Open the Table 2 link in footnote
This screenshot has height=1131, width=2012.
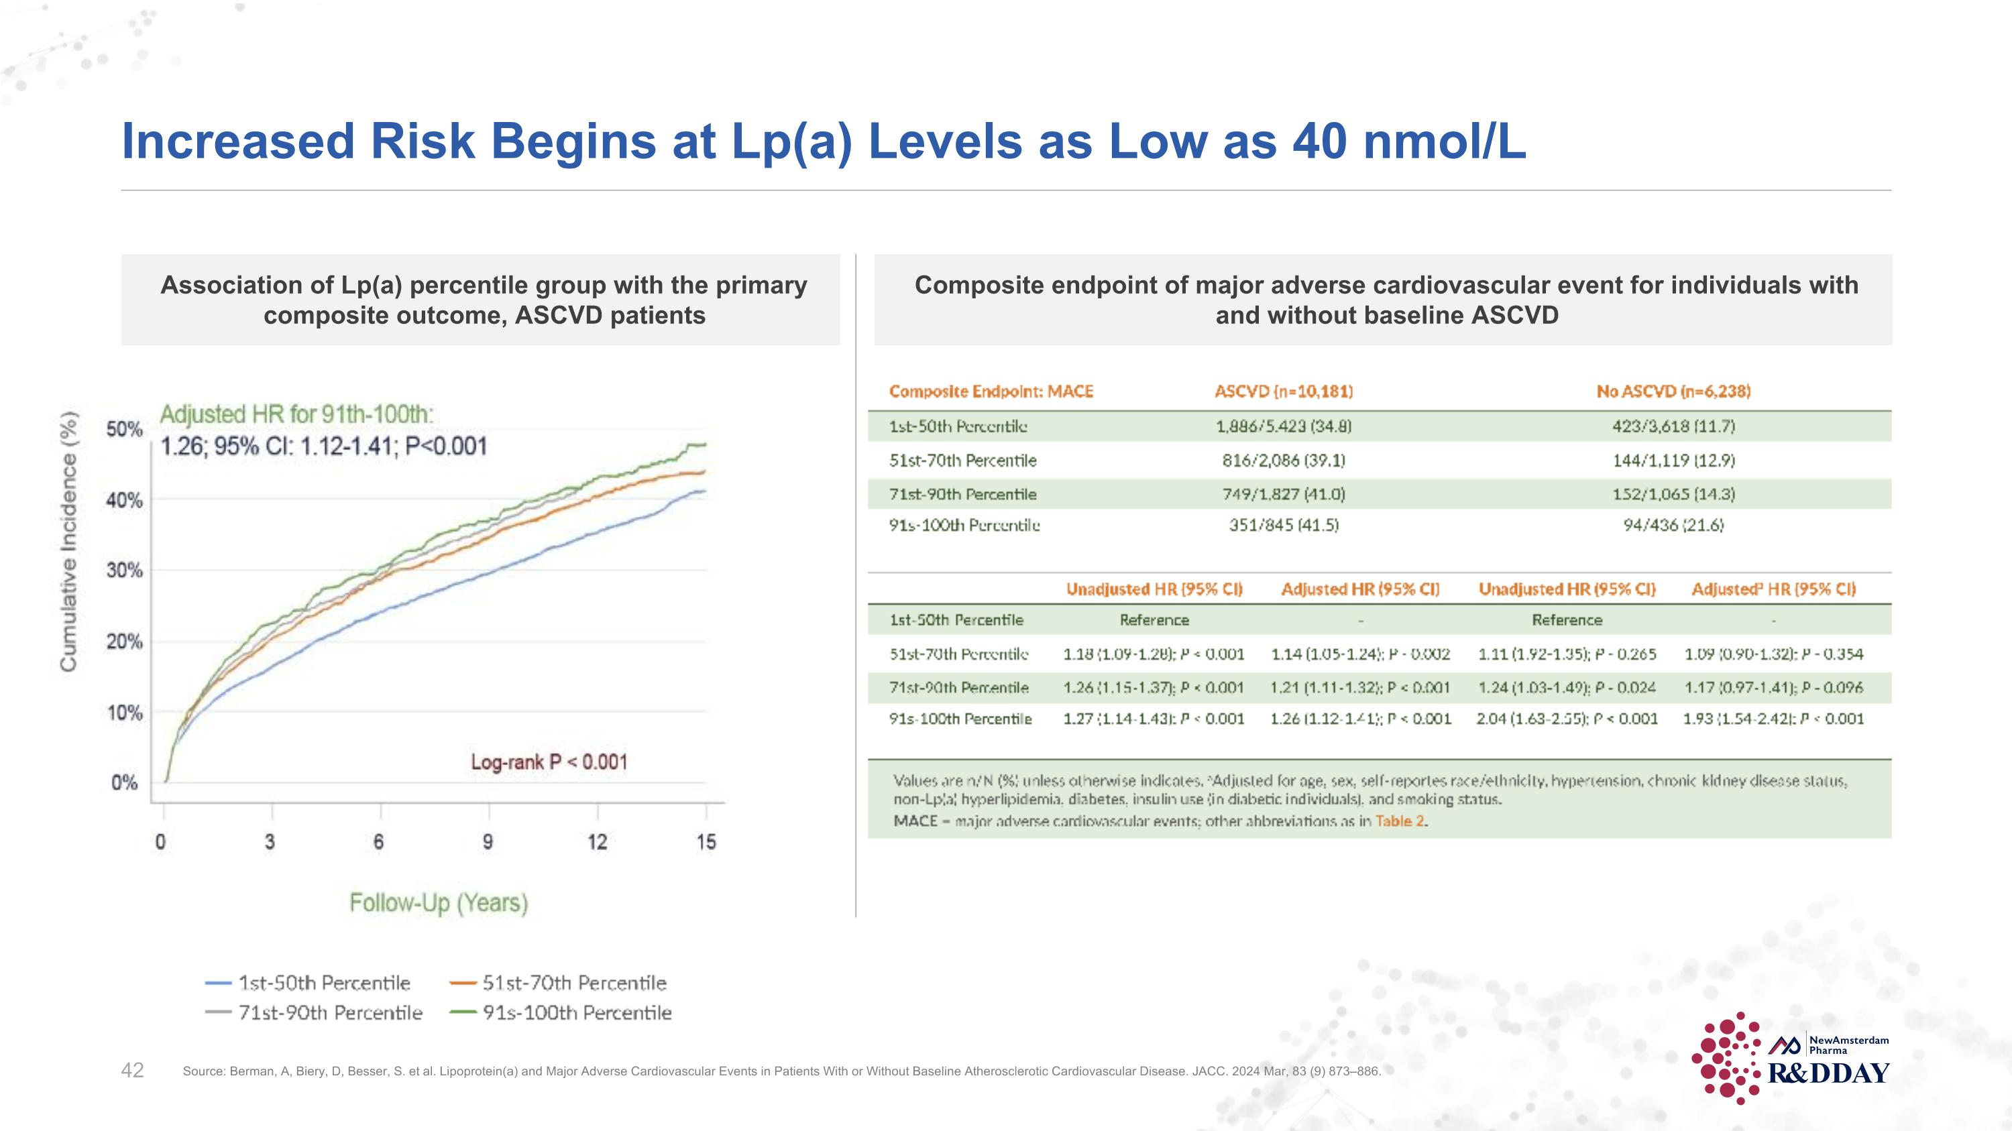1400,821
